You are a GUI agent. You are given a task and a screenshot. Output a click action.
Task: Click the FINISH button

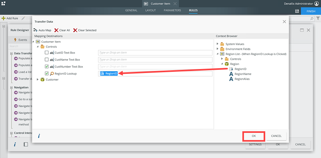click(x=311, y=11)
